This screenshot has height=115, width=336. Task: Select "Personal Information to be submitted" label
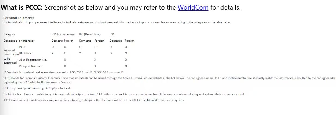[x=10, y=57]
